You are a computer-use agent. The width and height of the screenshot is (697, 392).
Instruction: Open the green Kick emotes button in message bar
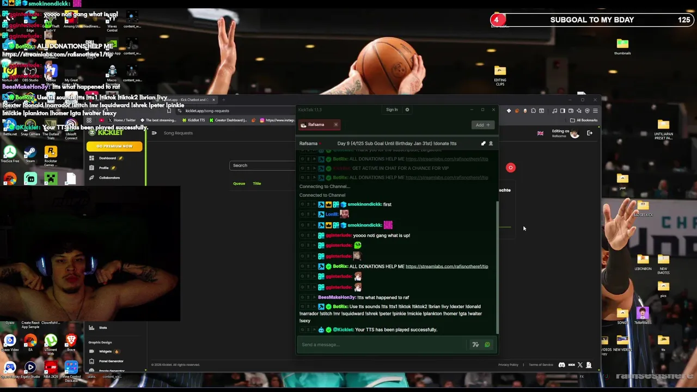[x=487, y=344]
